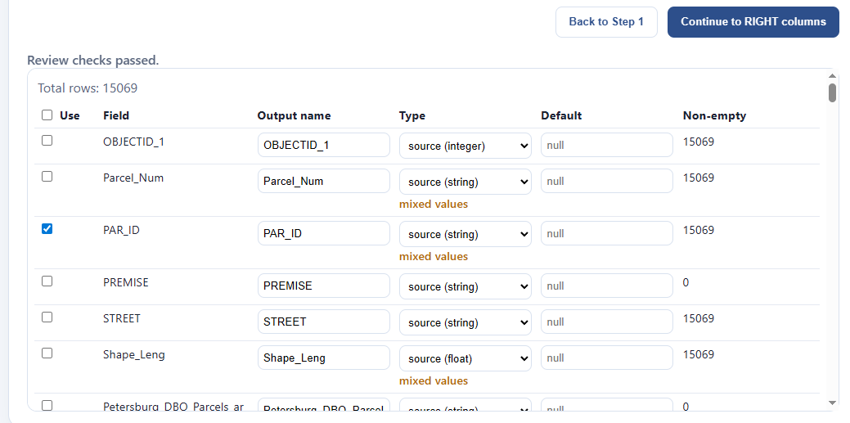Image resolution: width=850 pixels, height=423 pixels.
Task: Edit the OBJECTID_1 output name field
Action: coord(324,146)
